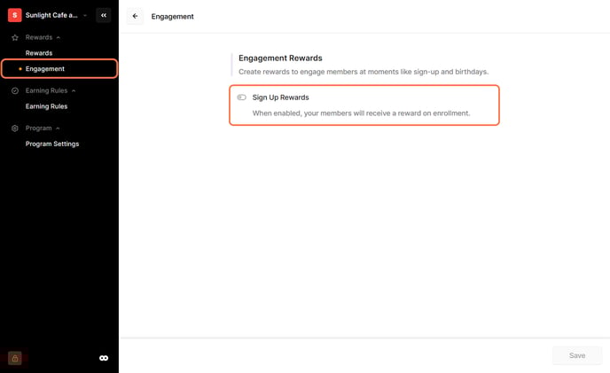Image resolution: width=610 pixels, height=373 pixels.
Task: Collapse the Rewards section chevron
Action: point(59,38)
